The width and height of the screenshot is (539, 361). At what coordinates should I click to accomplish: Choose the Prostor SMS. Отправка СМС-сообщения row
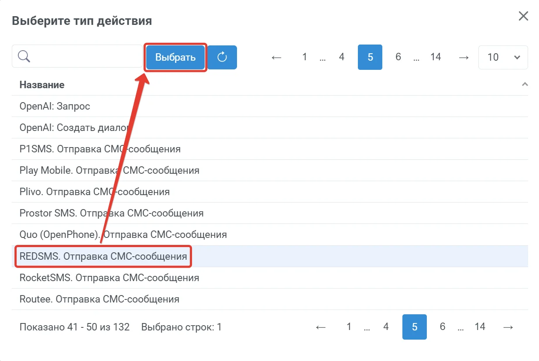click(x=270, y=213)
